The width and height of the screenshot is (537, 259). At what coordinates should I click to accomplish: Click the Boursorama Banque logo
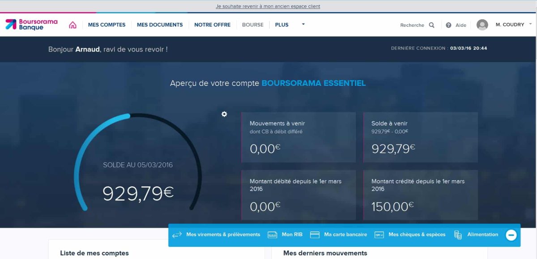pyautogui.click(x=31, y=25)
